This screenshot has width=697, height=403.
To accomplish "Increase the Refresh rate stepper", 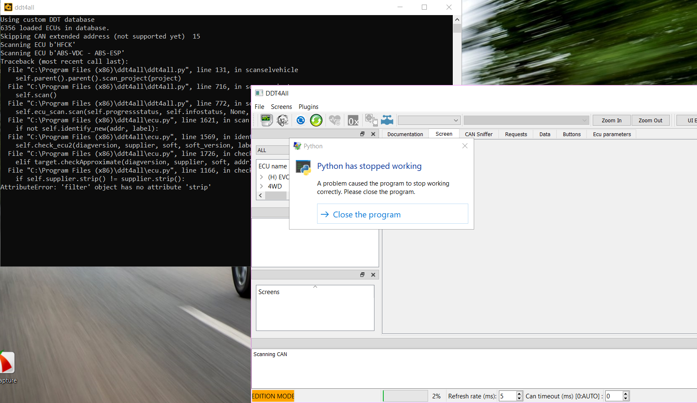I will (519, 393).
